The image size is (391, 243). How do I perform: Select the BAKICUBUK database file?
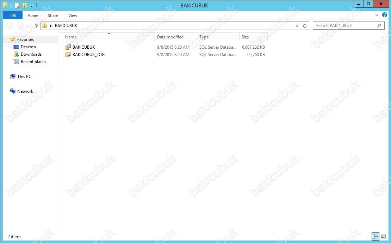tap(84, 47)
